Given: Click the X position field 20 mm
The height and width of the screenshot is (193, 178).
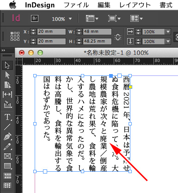Looking at the screenshot, I should [51, 31].
